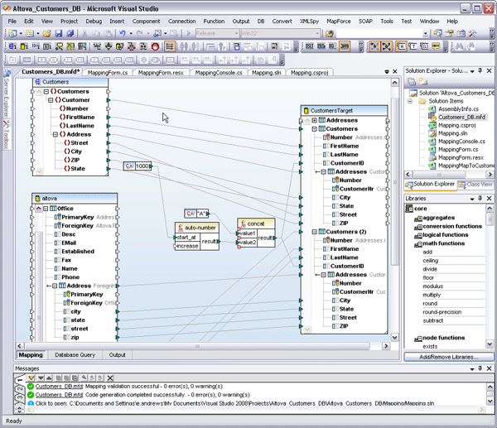The image size is (497, 428).
Task: Open Customers_DB.mfd link in validation message
Action: click(59, 386)
